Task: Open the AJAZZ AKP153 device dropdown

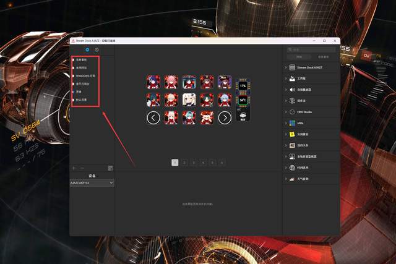Action: (92, 183)
